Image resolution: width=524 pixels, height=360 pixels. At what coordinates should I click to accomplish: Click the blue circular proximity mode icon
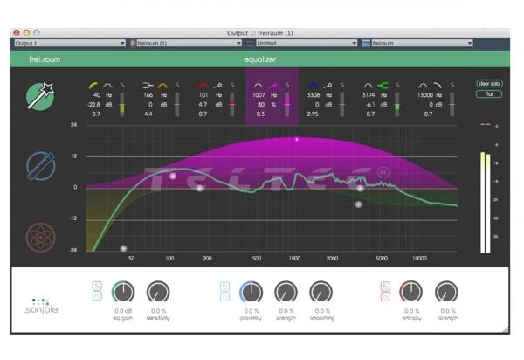(39, 166)
